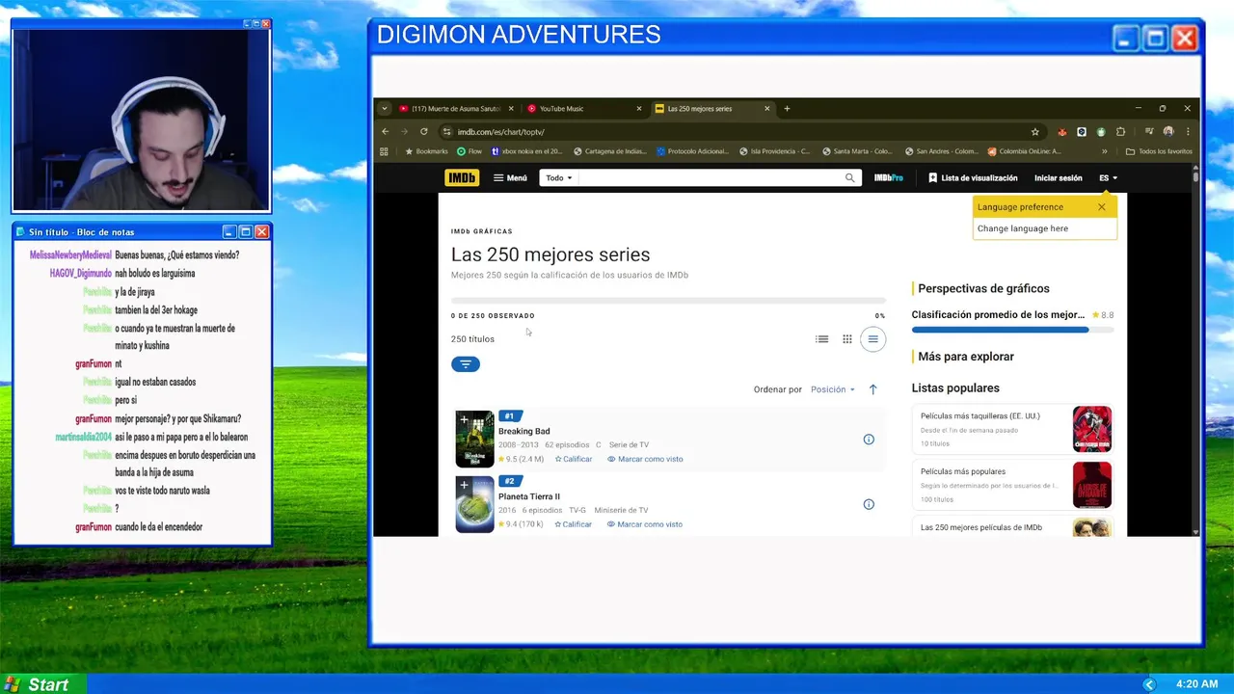1234x694 pixels.
Task: Click the 0 de 250 observado progress bar
Action: pos(668,301)
